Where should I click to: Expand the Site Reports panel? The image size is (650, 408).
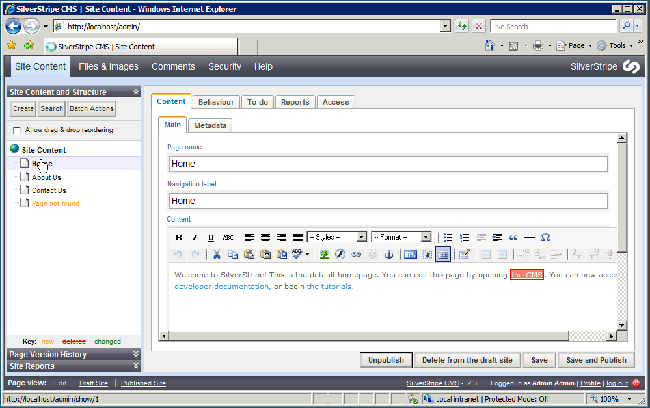tap(135, 366)
